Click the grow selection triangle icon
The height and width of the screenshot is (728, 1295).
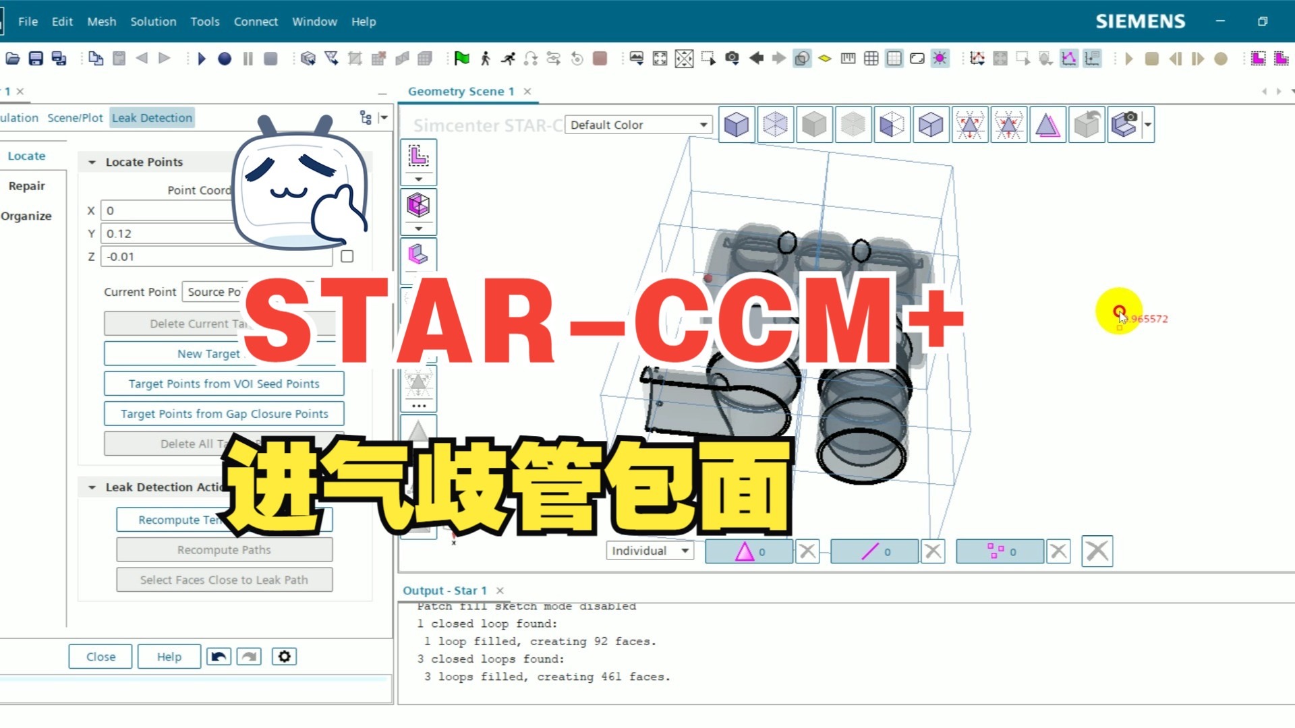[970, 125]
